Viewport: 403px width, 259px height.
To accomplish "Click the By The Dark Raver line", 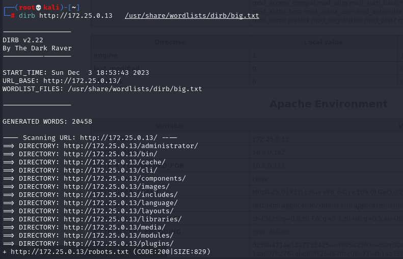I will tap(37, 48).
